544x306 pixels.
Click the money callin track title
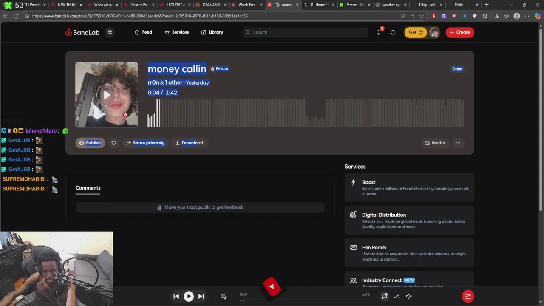pos(177,68)
